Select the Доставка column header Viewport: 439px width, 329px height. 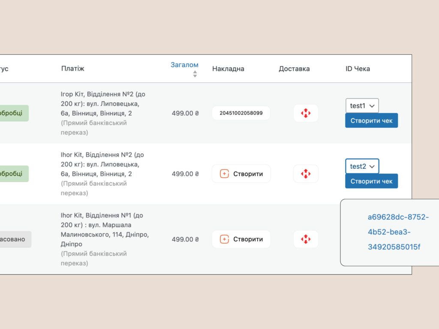point(294,69)
